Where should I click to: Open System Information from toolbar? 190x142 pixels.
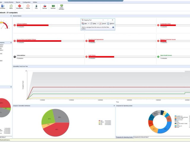(61, 7)
